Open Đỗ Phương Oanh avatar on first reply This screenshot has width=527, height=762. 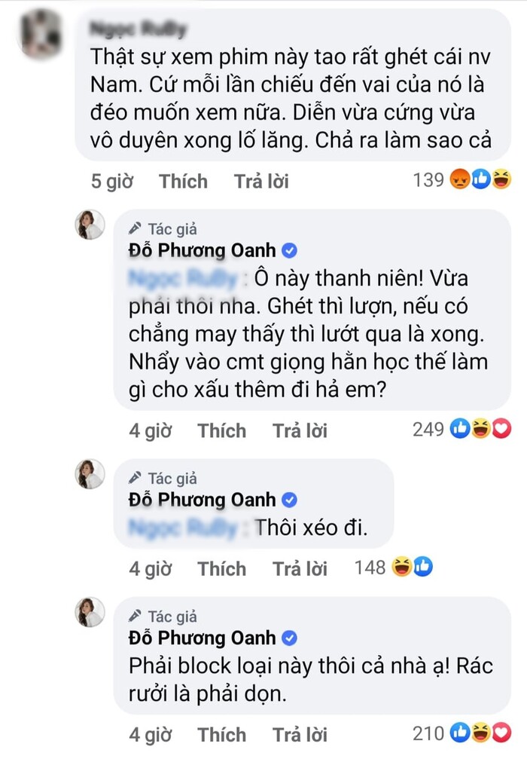coord(90,224)
